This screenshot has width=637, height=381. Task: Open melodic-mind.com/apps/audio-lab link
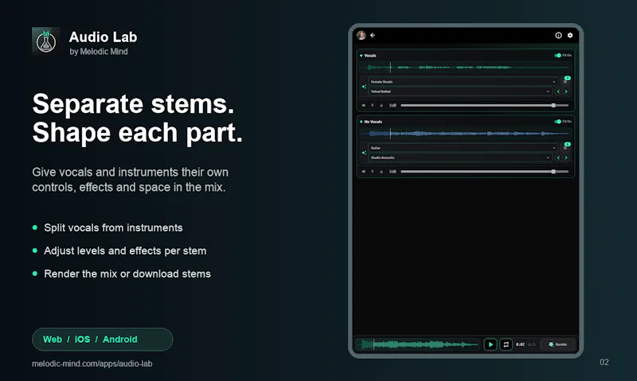click(92, 364)
